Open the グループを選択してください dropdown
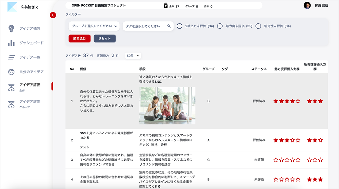 pos(94,26)
